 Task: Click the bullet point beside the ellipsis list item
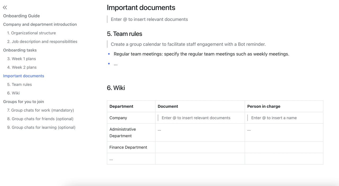point(109,63)
